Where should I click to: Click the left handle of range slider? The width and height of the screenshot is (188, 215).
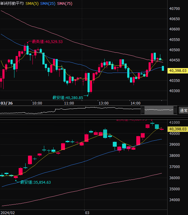tap(143, 110)
